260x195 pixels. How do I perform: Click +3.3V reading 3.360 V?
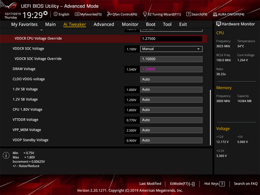(221, 156)
